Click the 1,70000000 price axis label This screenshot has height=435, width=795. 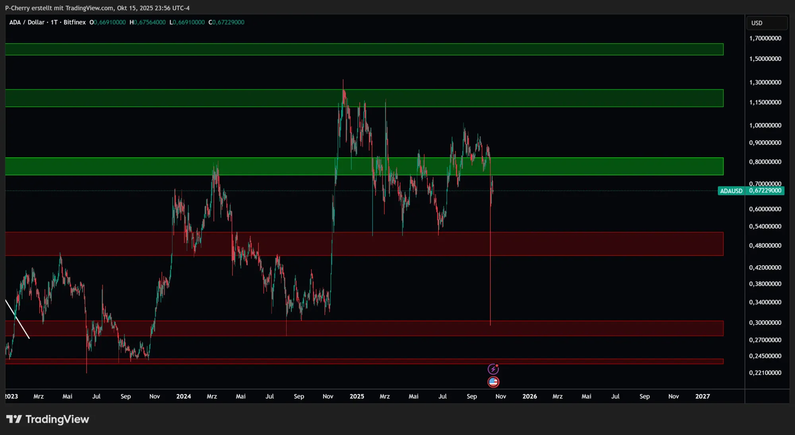point(765,38)
